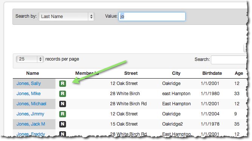
Task: Sort by the City column header
Action: pyautogui.click(x=176, y=73)
